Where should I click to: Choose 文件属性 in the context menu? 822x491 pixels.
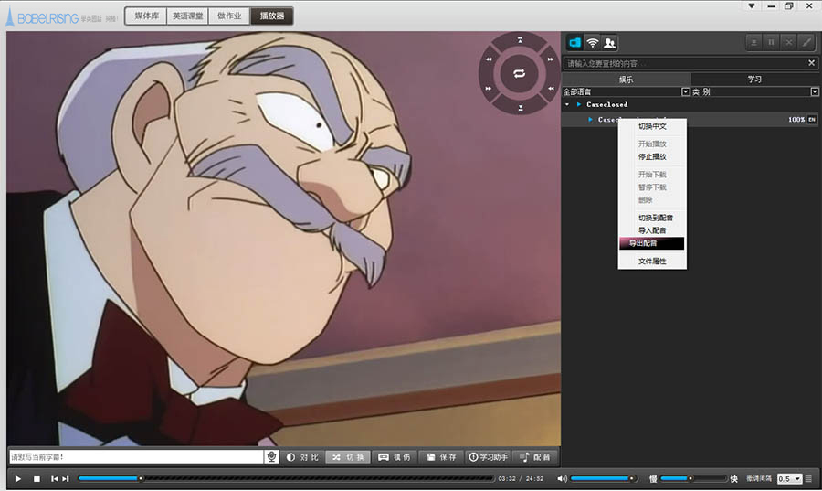point(652,262)
